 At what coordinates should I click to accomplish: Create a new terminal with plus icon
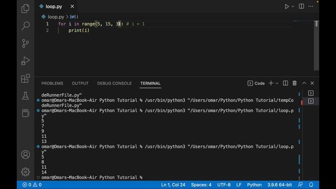tap(271, 83)
